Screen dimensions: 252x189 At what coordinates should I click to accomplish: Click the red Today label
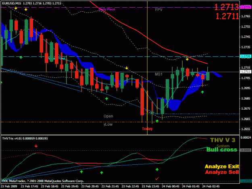147,129
